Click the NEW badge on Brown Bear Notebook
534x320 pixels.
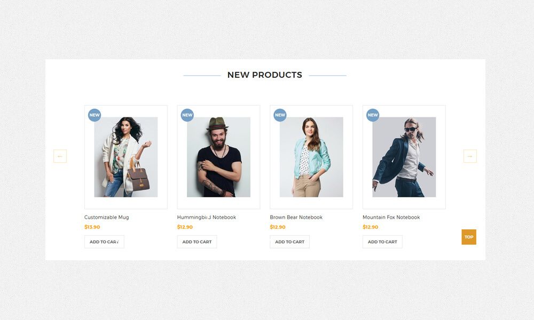pyautogui.click(x=280, y=115)
